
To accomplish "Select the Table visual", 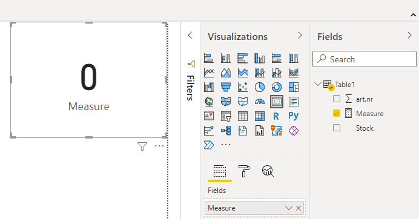I will pyautogui.click(x=243, y=116).
